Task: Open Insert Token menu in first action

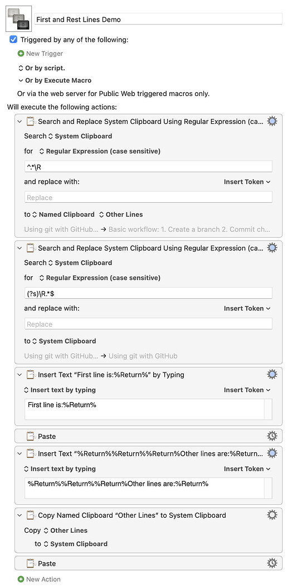Action: 247,182
